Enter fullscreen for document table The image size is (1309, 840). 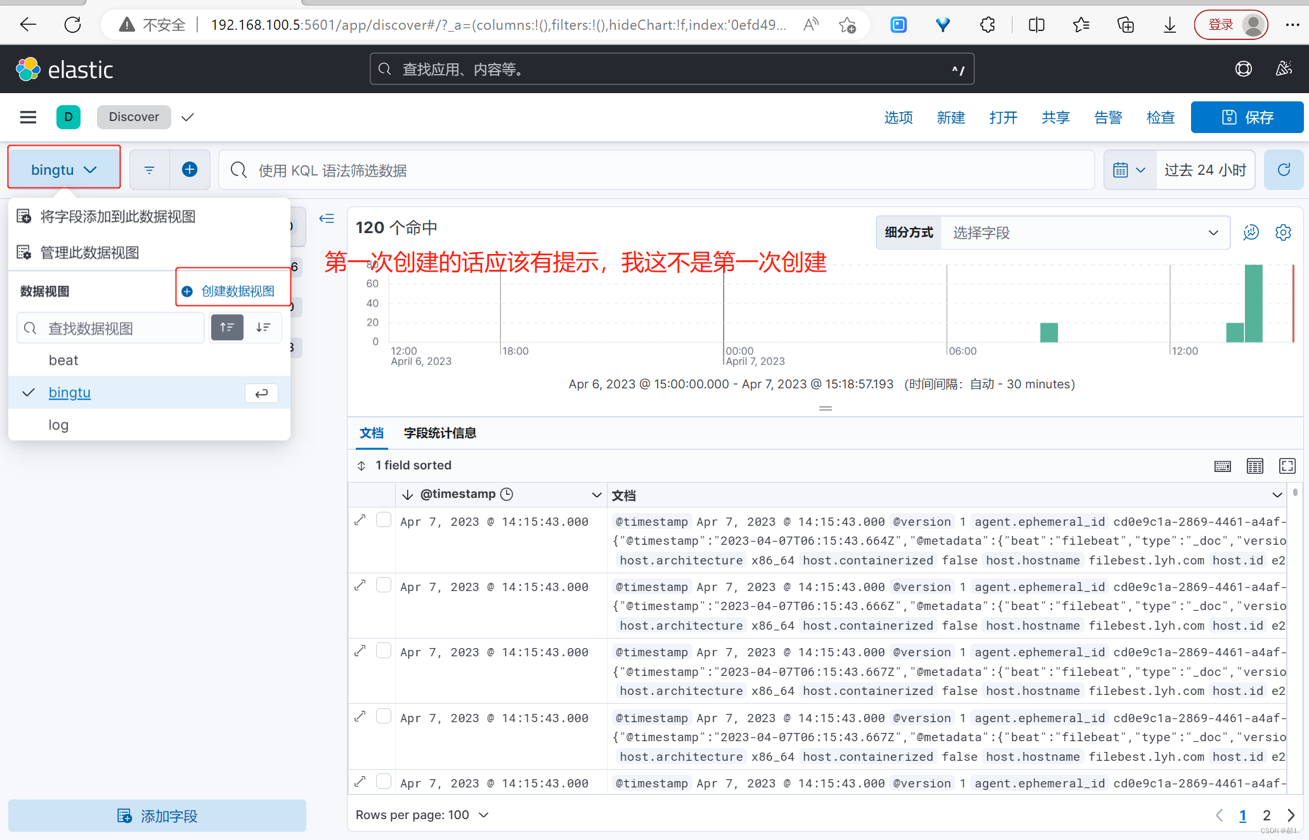tap(1287, 466)
